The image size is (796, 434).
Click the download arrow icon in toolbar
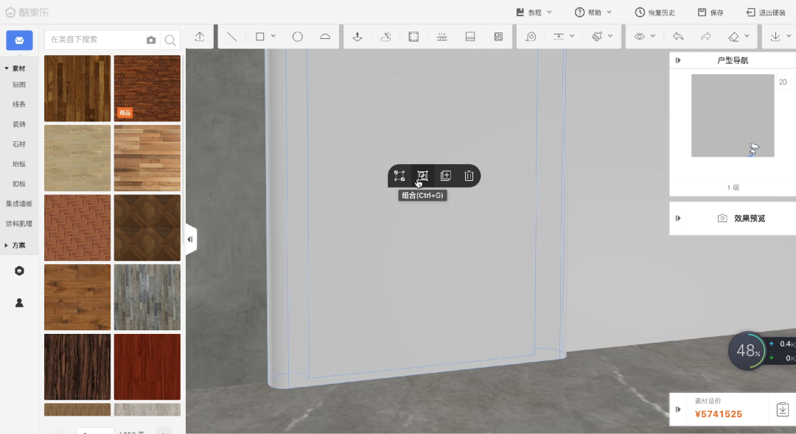click(x=775, y=37)
